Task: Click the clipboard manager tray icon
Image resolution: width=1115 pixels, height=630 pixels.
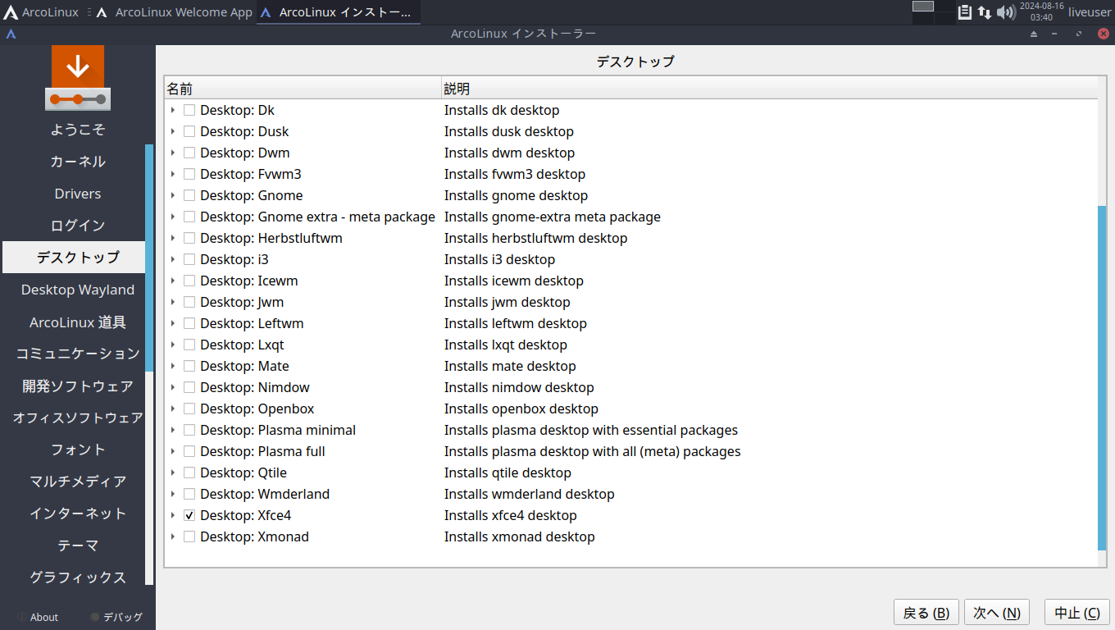Action: (965, 12)
